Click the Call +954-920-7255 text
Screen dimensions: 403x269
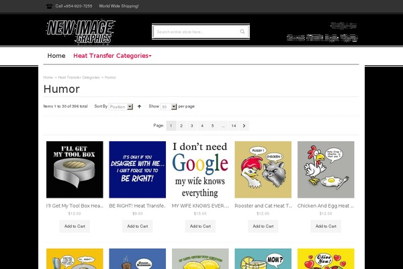(x=74, y=6)
